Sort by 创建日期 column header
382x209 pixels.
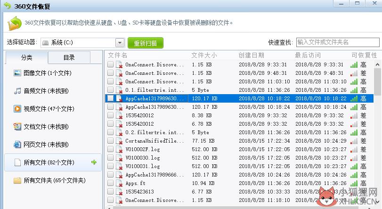pos(251,55)
